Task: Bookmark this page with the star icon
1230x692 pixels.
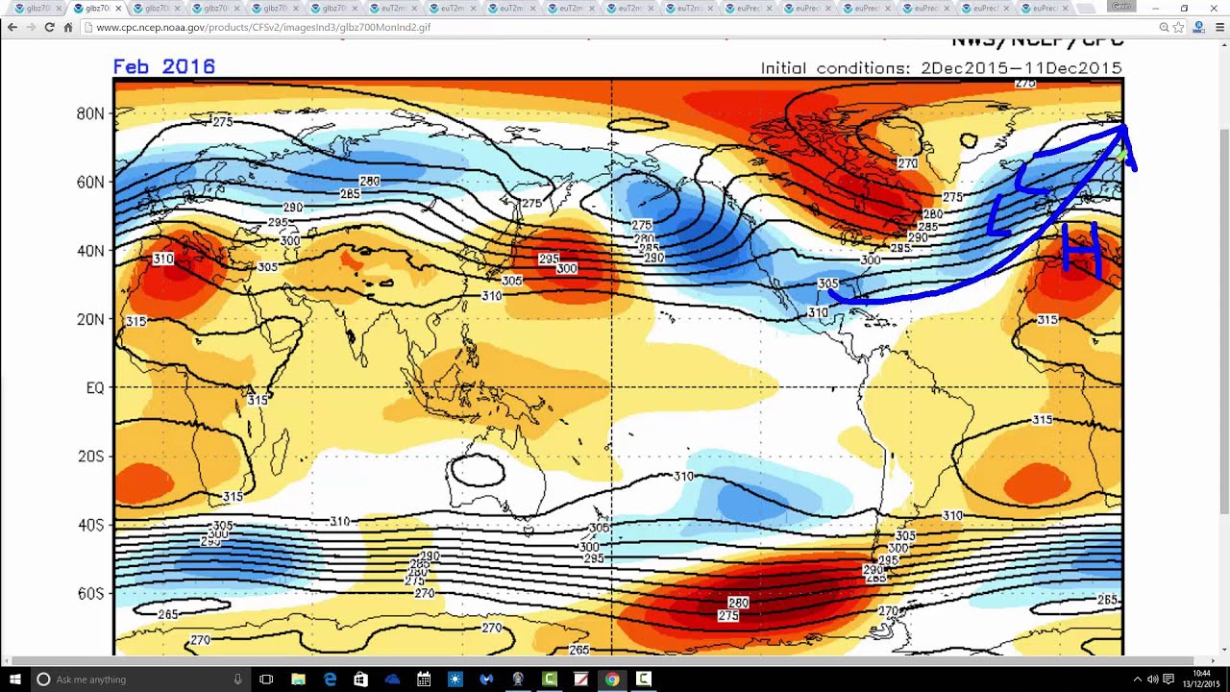Action: coord(1179,28)
